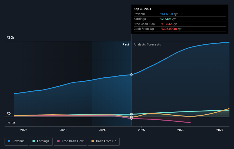Click the tooltip 'Free Cash Flow' row label
The width and height of the screenshot is (234, 149).
click(x=145, y=24)
